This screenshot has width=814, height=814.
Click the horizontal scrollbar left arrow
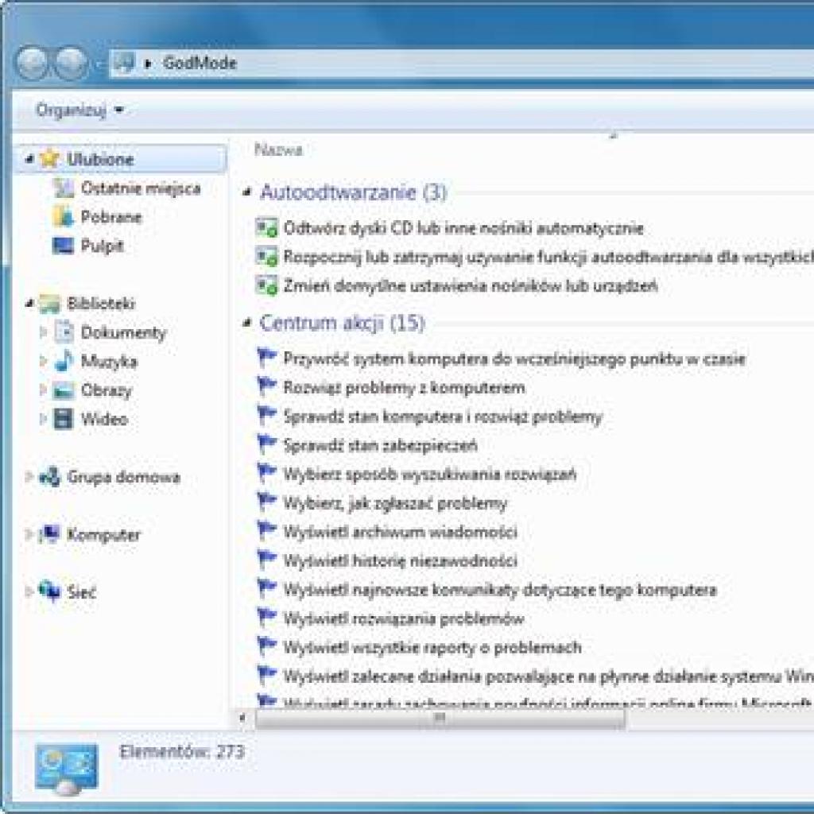242,719
